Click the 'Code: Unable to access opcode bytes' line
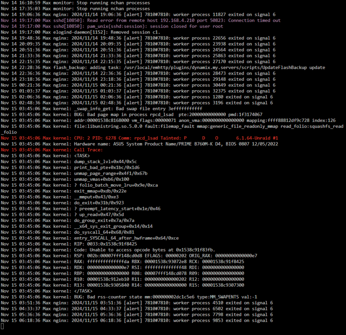 click(108, 250)
